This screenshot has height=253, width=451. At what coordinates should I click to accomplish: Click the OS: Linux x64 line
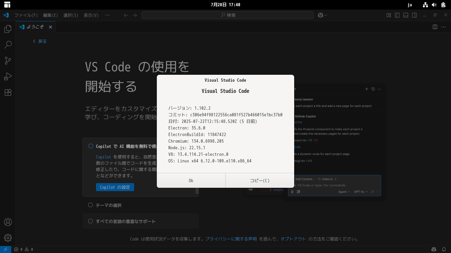point(210,161)
